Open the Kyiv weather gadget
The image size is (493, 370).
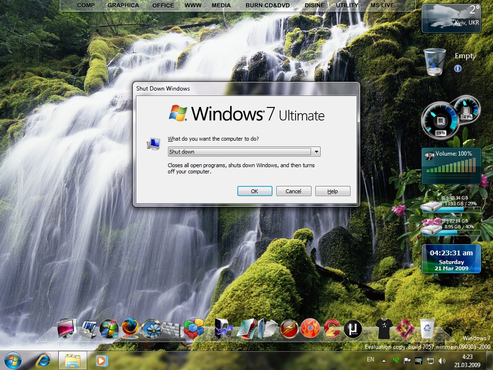tap(451, 18)
